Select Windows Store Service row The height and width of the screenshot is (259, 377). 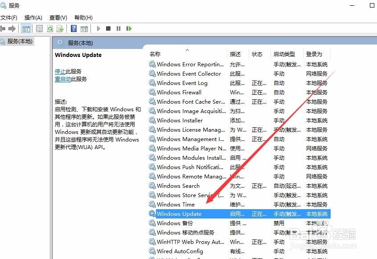239,195
